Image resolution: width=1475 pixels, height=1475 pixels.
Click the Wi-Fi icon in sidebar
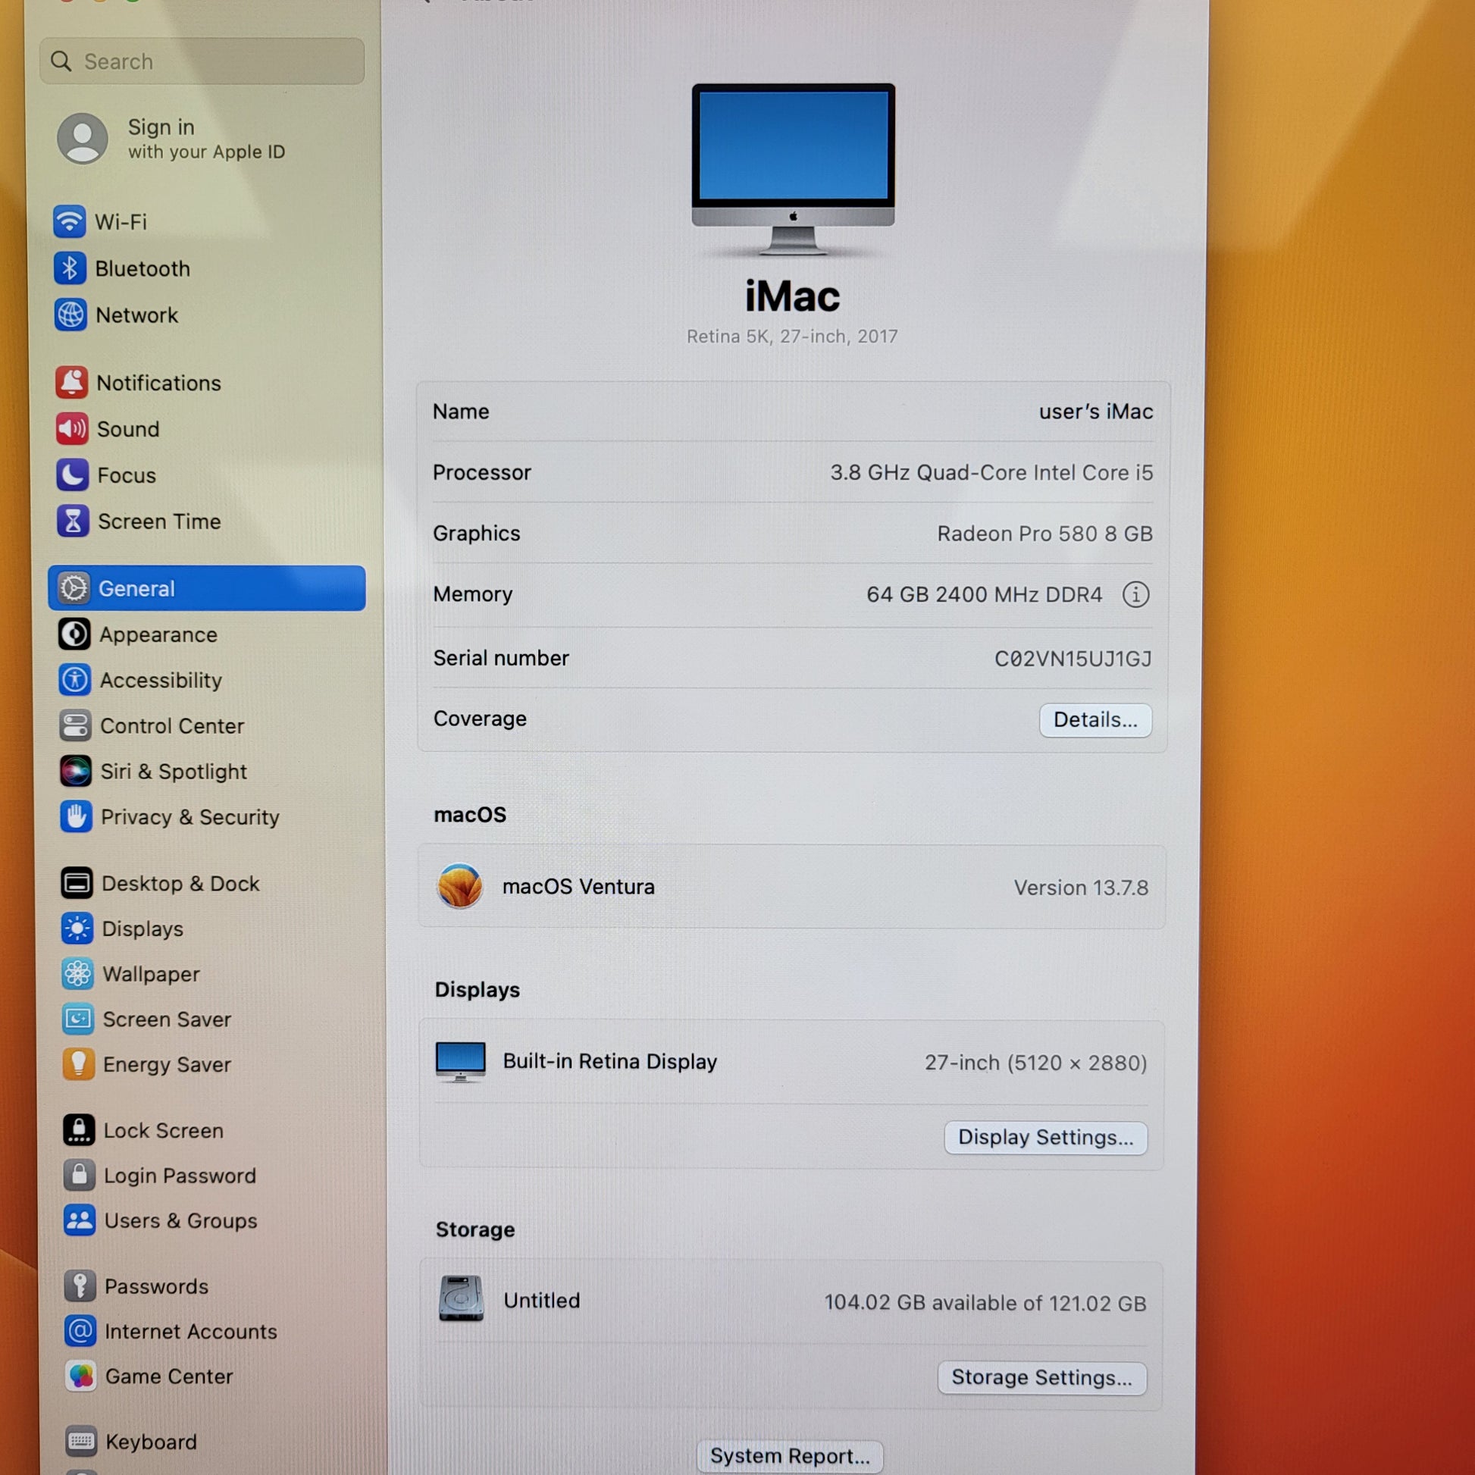[x=70, y=221]
